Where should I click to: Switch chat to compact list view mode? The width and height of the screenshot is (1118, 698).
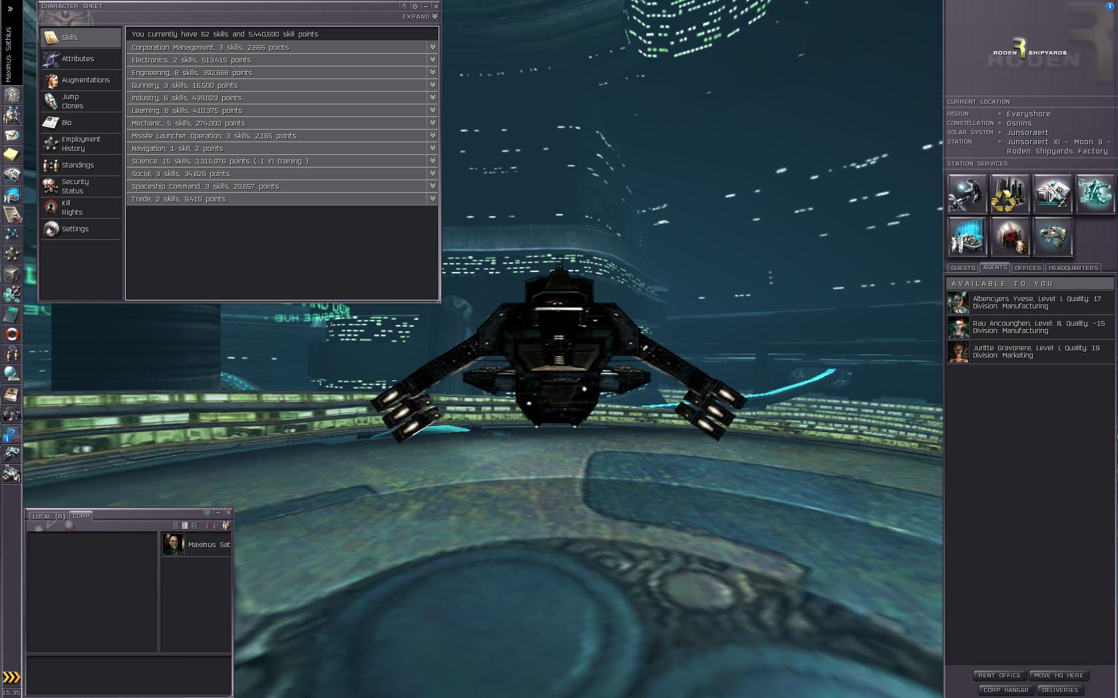tap(185, 526)
